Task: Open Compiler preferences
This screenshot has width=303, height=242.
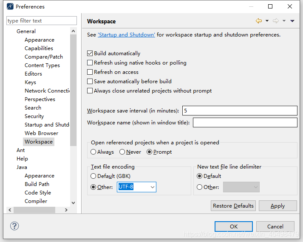Action: [x=36, y=201]
